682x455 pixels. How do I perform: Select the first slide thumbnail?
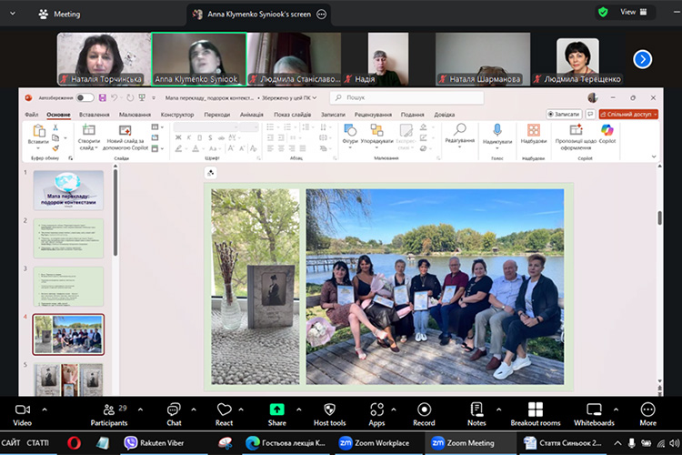(x=69, y=190)
